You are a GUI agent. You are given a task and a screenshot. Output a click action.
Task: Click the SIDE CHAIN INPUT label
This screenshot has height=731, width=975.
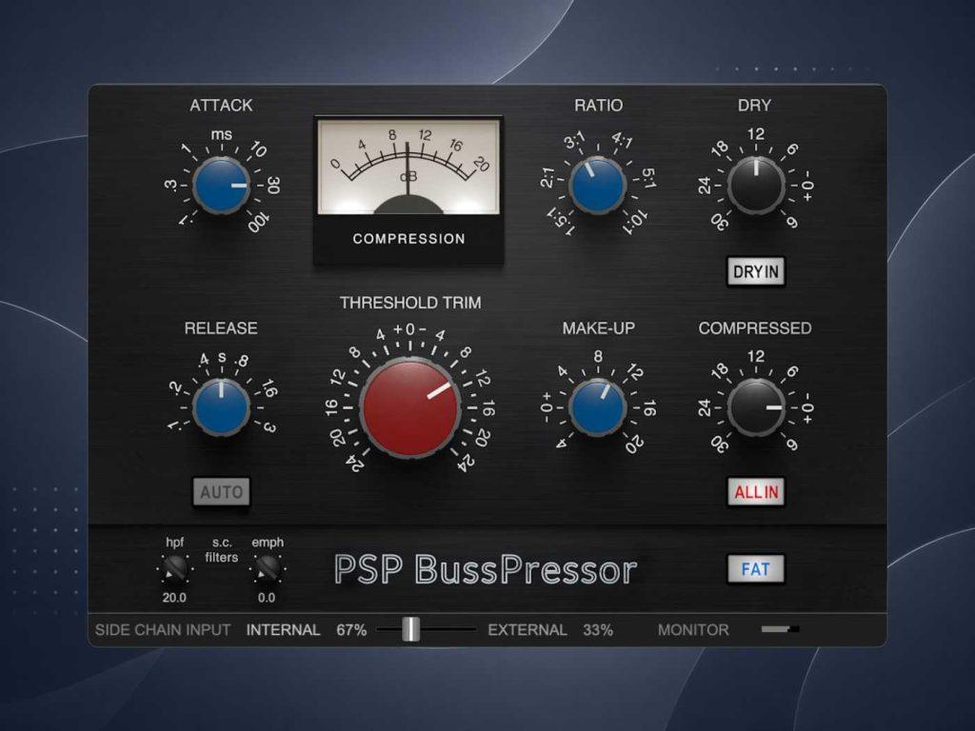point(163,630)
